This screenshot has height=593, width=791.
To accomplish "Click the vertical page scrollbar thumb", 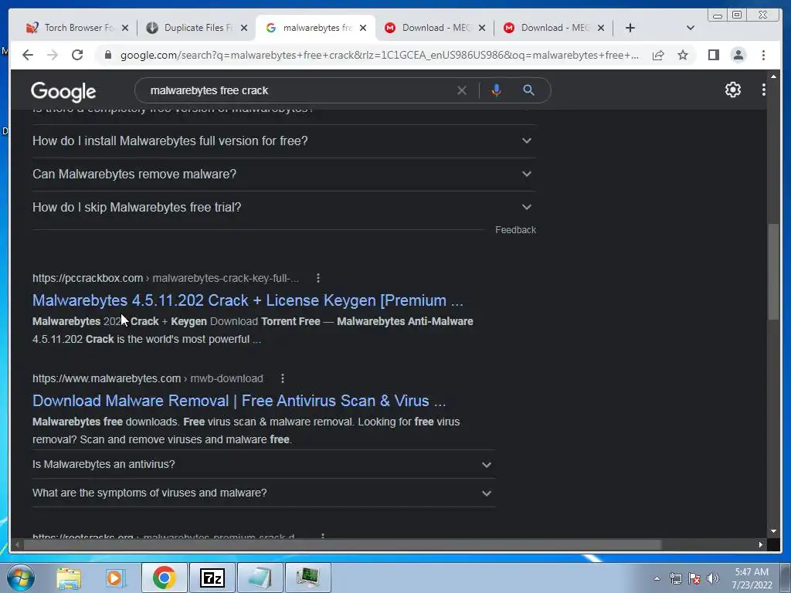I will (x=773, y=272).
